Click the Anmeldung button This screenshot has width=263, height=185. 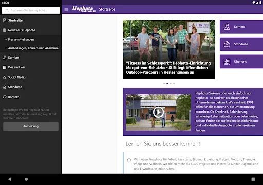click(31, 126)
